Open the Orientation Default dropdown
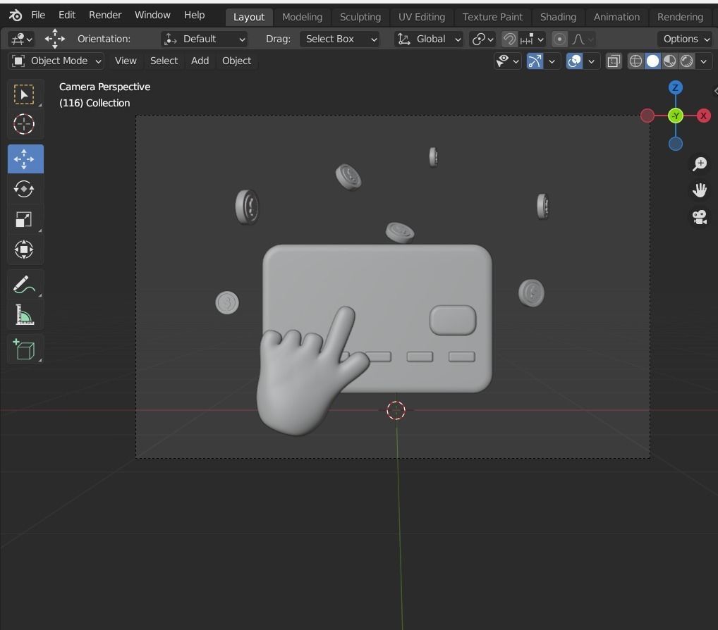 click(x=205, y=39)
